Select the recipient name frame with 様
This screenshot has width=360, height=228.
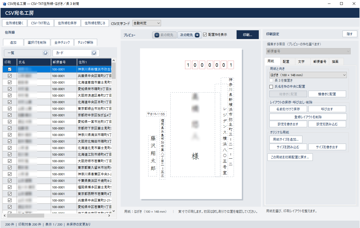pyautogui.click(x=195, y=134)
